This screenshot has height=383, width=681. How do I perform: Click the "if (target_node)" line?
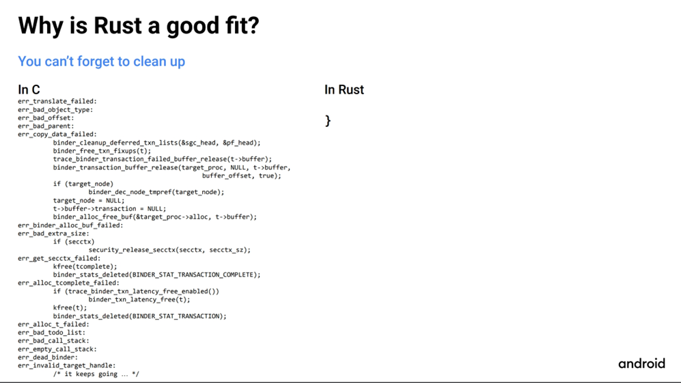click(x=83, y=184)
